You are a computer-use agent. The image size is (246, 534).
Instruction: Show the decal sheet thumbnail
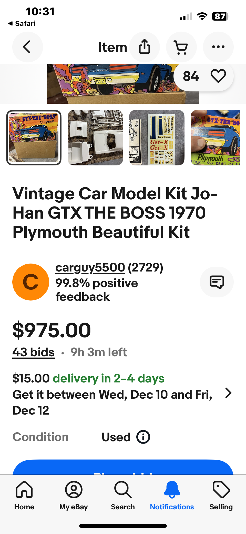pyautogui.click(x=157, y=138)
